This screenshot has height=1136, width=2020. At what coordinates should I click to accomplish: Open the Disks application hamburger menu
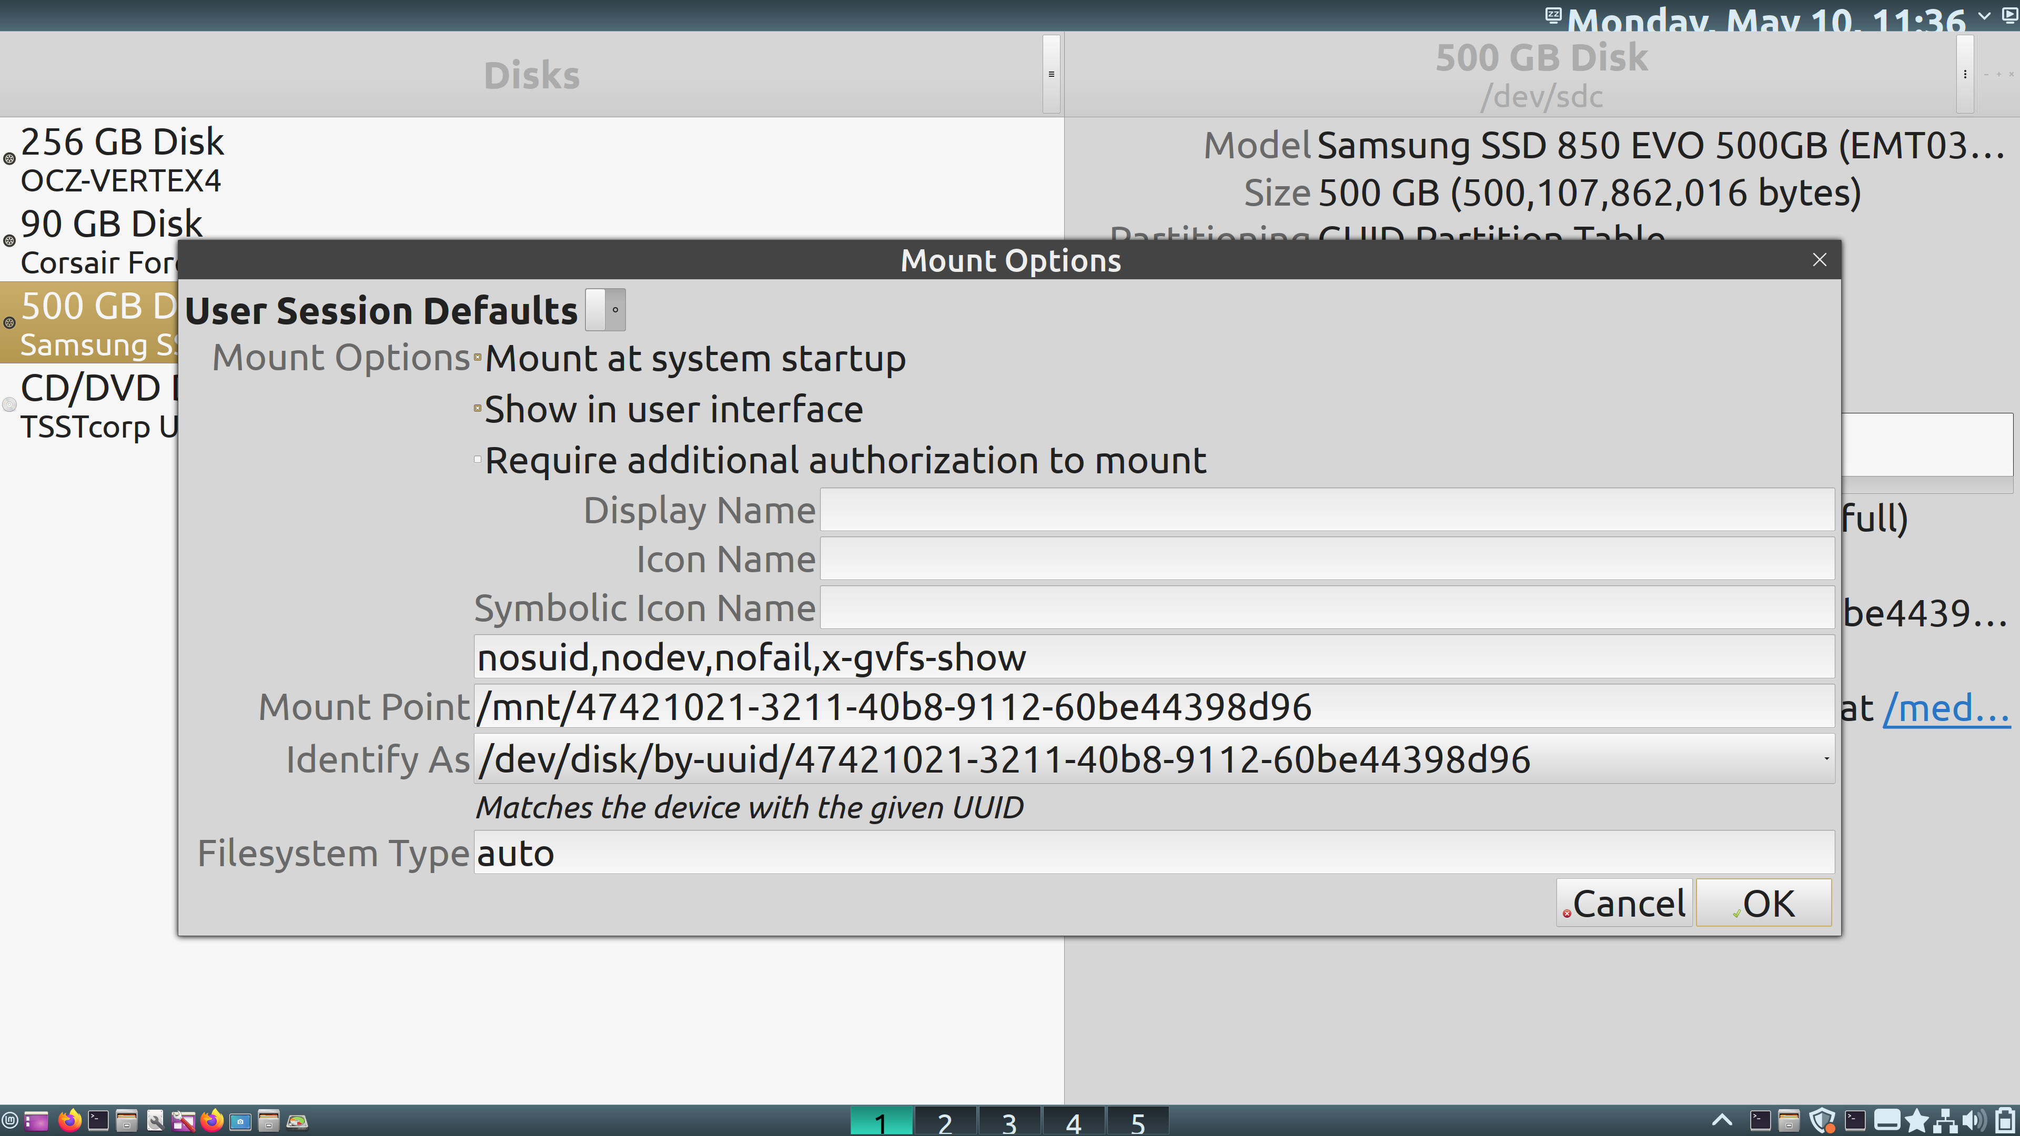[x=1052, y=75]
